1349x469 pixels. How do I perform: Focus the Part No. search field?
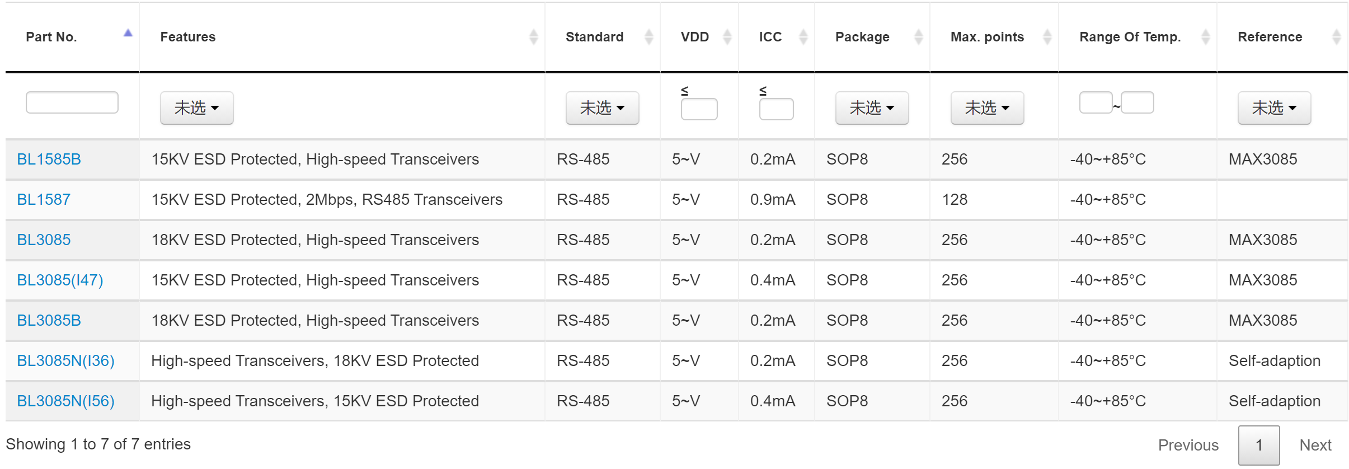72,102
